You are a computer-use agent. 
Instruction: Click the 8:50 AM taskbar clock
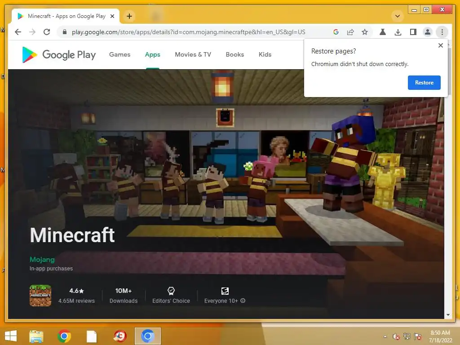[440, 333]
